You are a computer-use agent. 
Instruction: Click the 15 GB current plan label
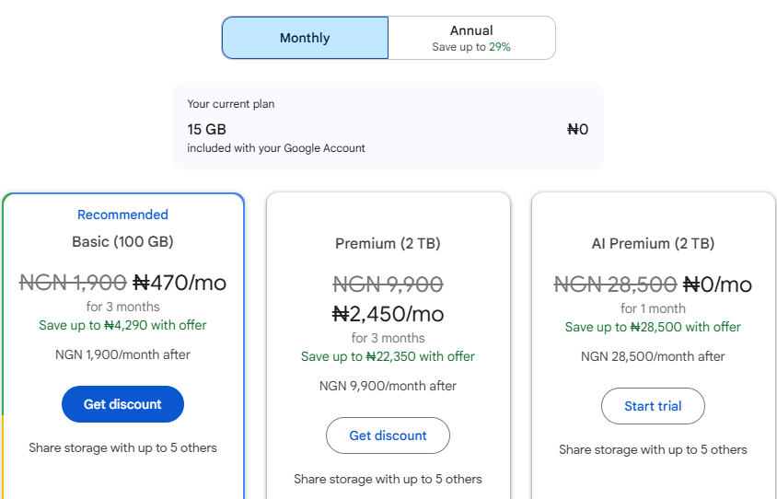(206, 130)
